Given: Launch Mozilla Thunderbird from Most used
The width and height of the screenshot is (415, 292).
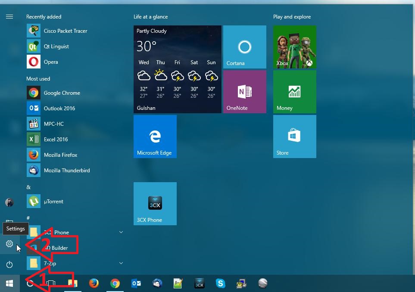Looking at the screenshot, I should pyautogui.click(x=67, y=170).
